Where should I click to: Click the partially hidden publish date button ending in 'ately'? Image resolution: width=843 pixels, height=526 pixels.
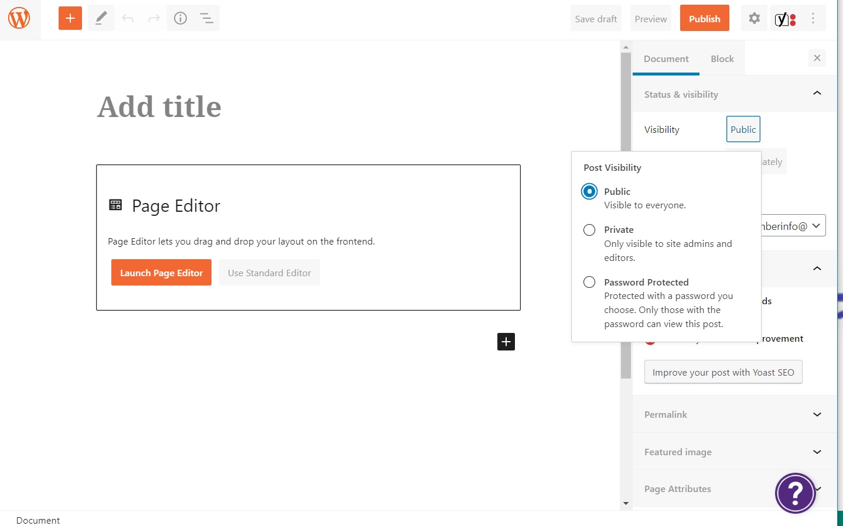[773, 161]
